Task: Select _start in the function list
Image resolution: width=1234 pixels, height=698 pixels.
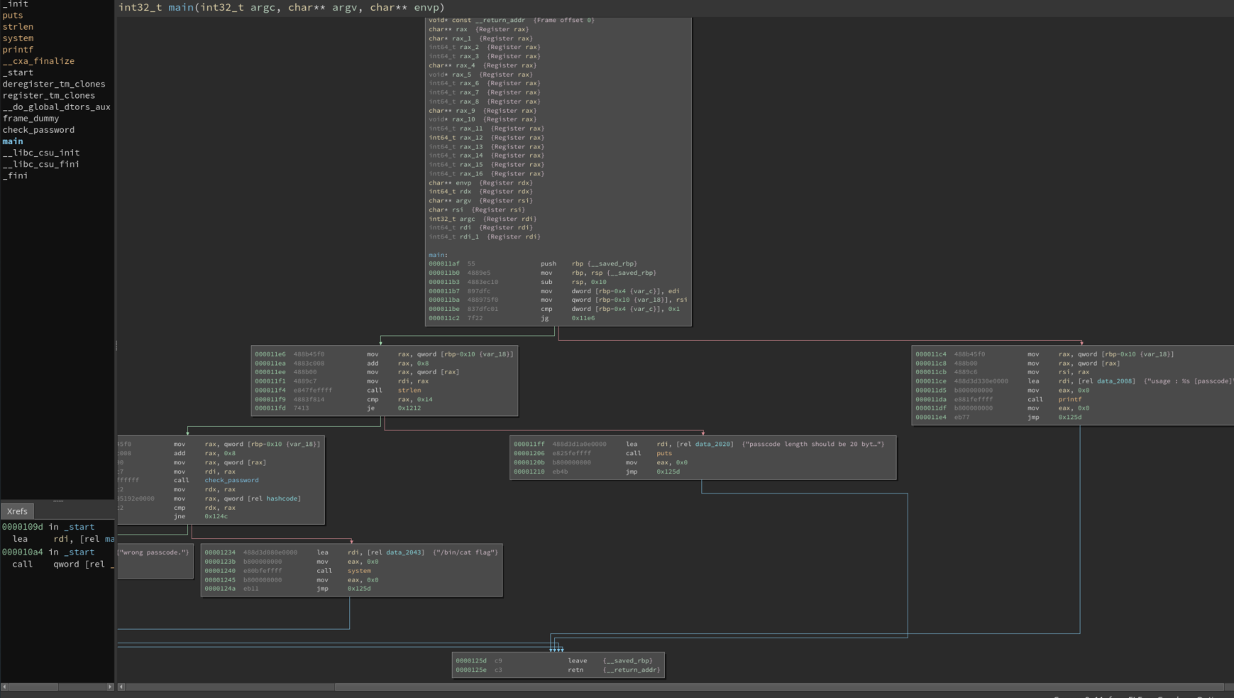Action: [18, 72]
